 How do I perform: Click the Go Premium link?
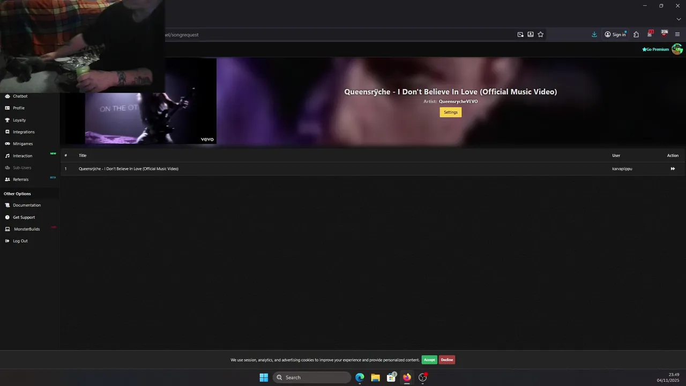coord(655,49)
